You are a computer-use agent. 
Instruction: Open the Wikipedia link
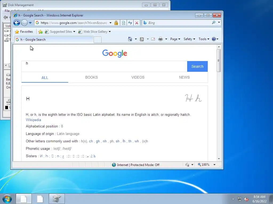pos(33,120)
